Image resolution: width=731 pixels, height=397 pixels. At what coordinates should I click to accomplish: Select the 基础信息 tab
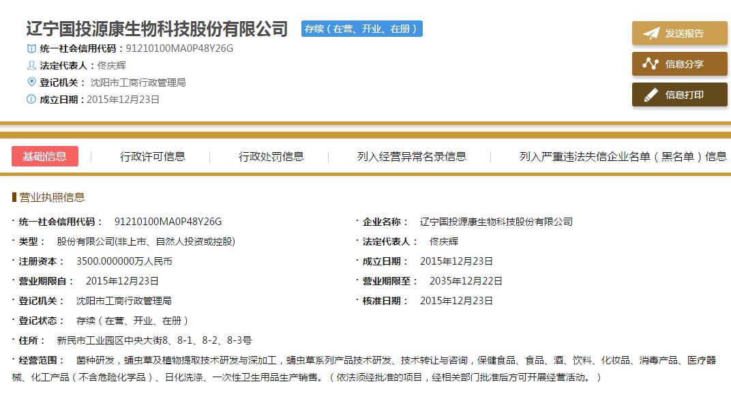45,156
